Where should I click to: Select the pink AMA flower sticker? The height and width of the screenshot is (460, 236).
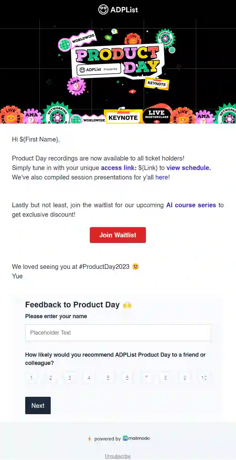76,86
